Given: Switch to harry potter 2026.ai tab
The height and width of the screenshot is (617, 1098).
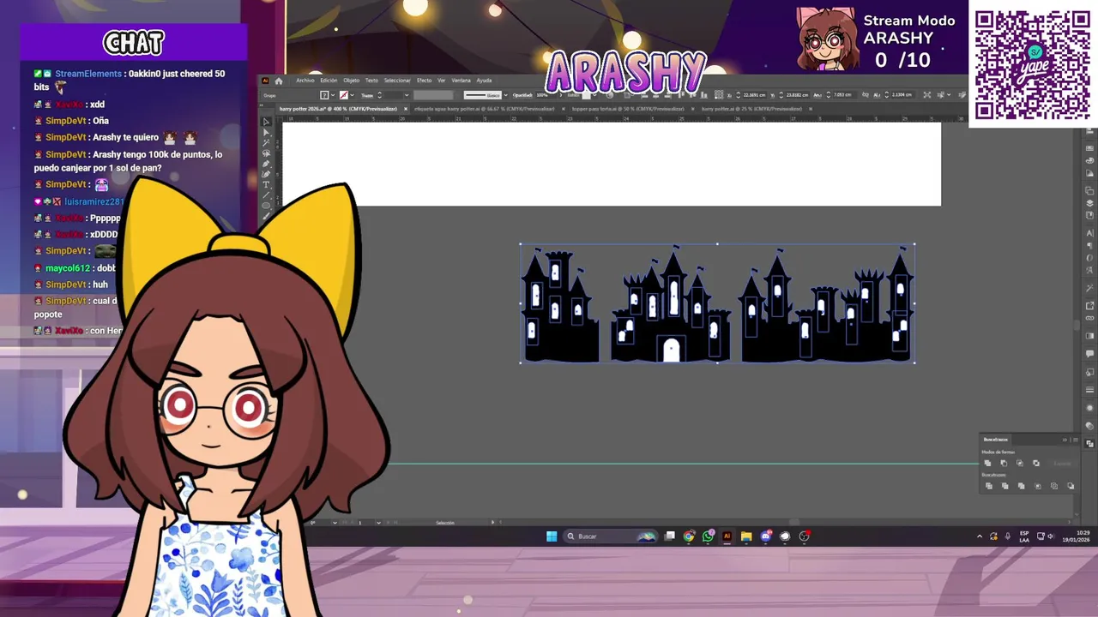Looking at the screenshot, I should [338, 109].
